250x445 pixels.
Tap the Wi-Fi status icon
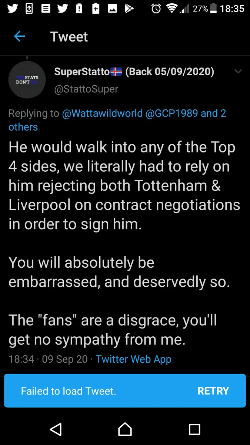click(x=172, y=9)
